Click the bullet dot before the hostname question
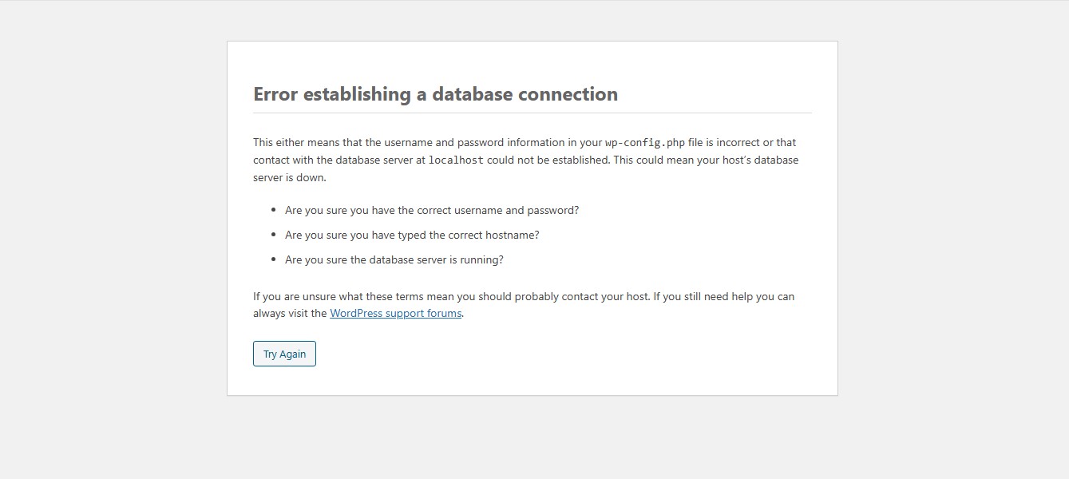Screen dimensions: 1069x479 [x=274, y=236]
